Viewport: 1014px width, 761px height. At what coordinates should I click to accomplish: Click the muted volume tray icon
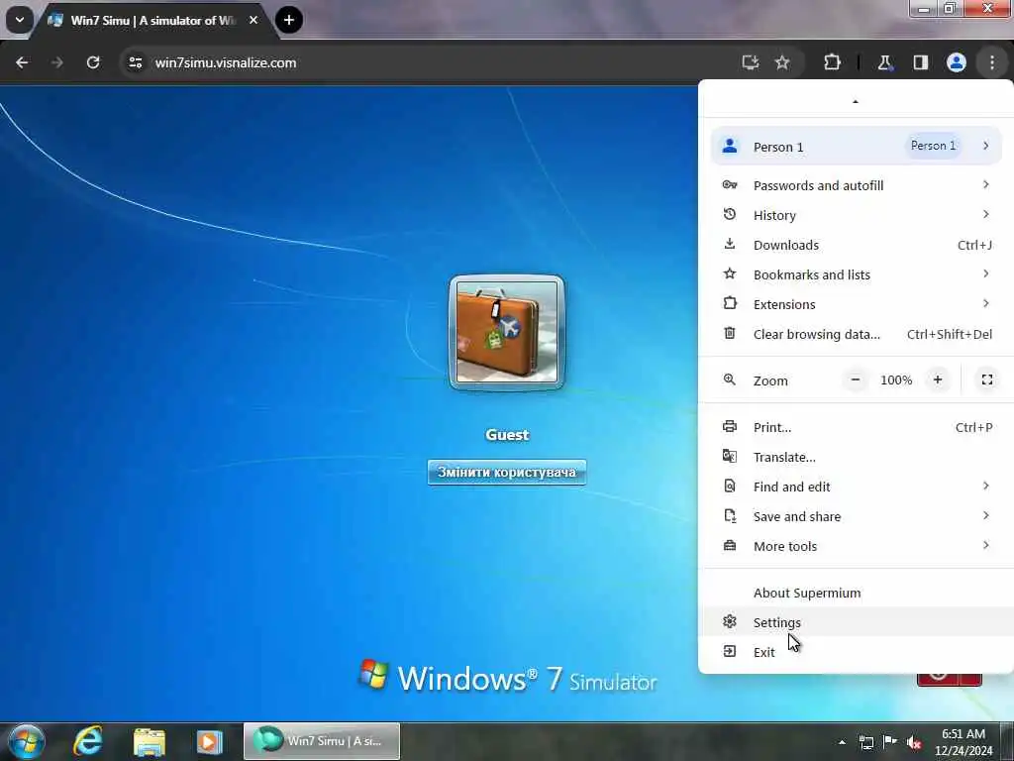[914, 743]
